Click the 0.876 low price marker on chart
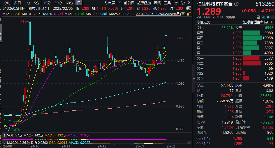The image size is (275, 148). coord(16,130)
